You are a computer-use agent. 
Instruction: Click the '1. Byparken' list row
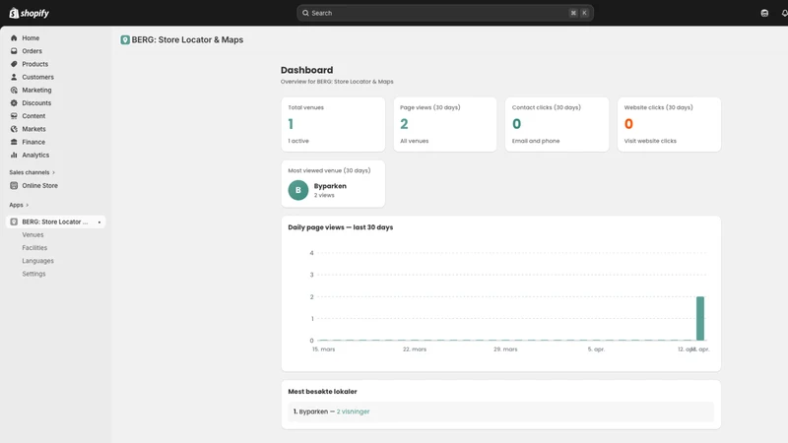click(x=501, y=411)
